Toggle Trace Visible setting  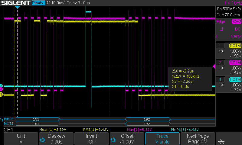coord(162,139)
